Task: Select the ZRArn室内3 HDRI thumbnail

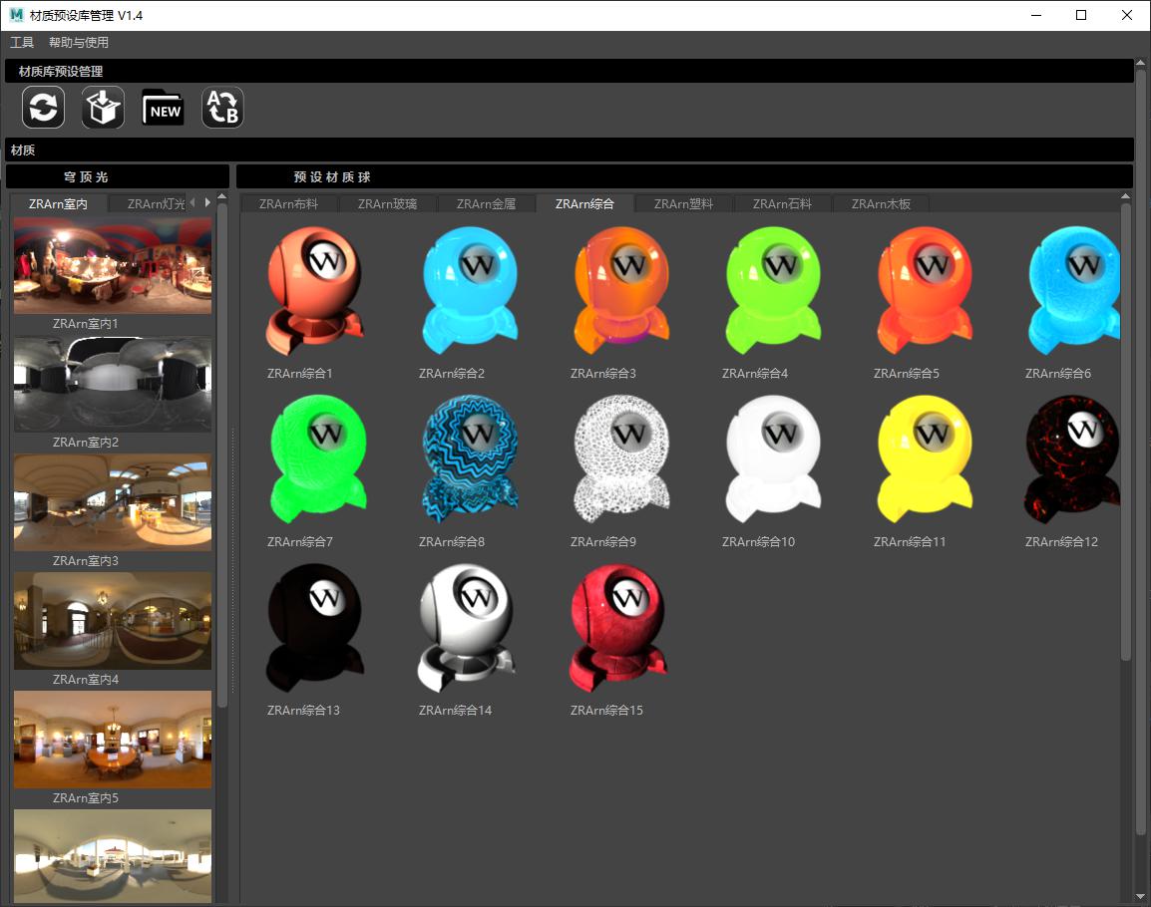Action: (113, 503)
